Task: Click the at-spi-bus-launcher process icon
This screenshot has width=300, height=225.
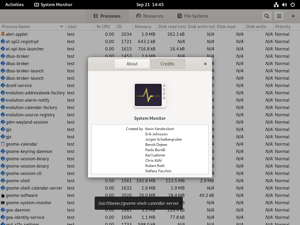Action: click(3, 49)
